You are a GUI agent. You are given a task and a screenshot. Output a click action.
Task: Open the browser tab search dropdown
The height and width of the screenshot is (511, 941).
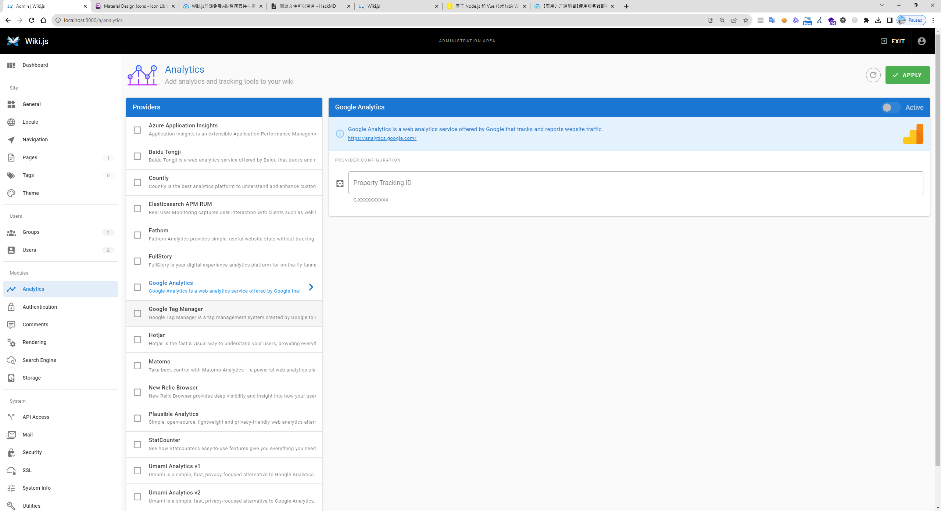881,6
